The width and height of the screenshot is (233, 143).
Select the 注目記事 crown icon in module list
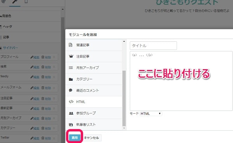pos(71,56)
